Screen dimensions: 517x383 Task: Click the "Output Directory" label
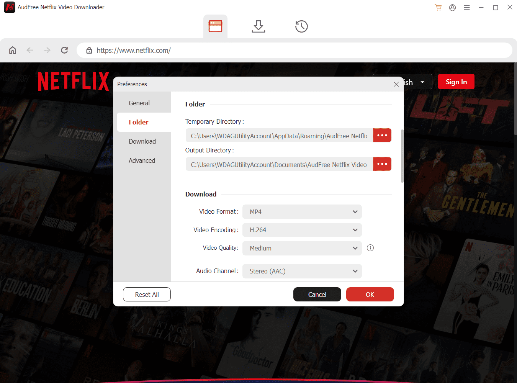pyautogui.click(x=209, y=150)
